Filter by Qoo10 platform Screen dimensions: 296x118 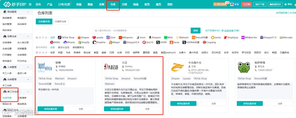coord(148,43)
